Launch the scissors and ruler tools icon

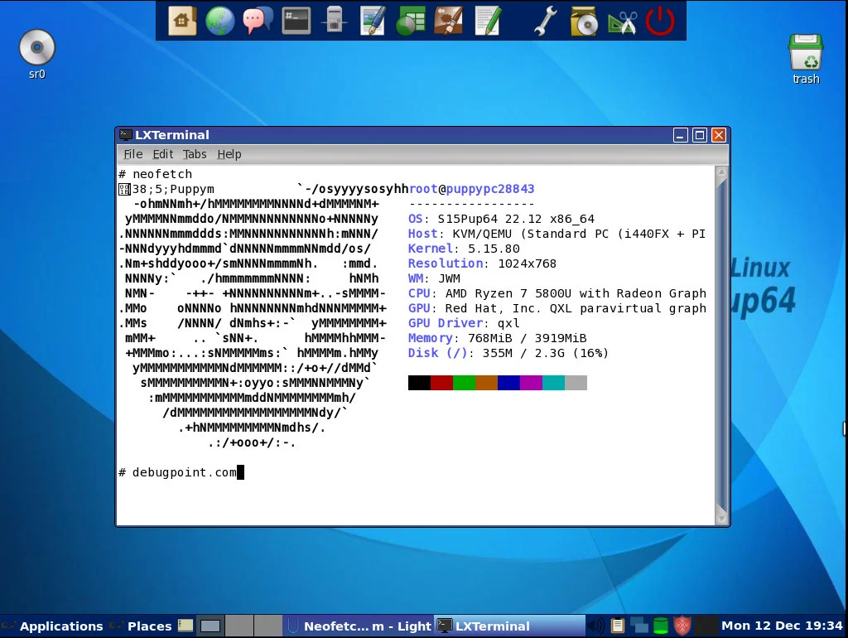[x=622, y=21]
